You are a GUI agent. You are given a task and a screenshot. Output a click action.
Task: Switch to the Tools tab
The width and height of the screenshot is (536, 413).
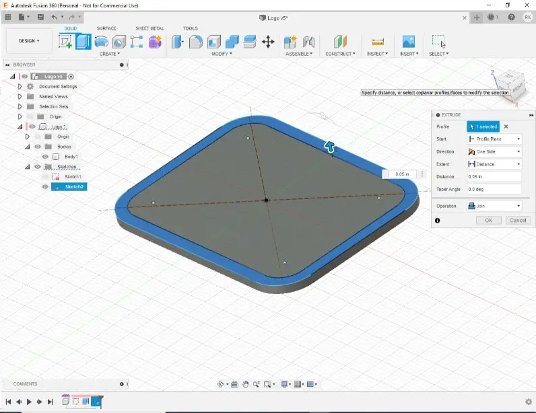click(190, 28)
